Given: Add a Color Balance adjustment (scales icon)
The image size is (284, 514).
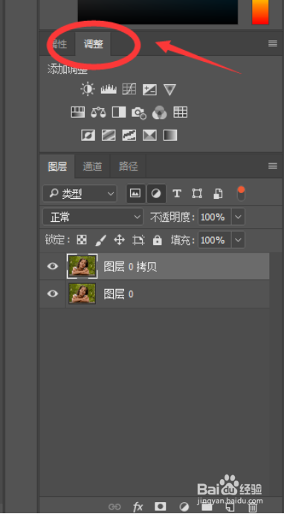Looking at the screenshot, I should pos(98,112).
